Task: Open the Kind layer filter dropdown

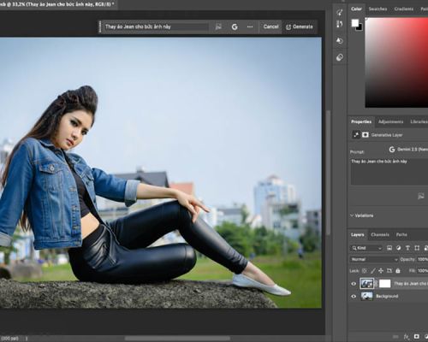Action: point(366,248)
